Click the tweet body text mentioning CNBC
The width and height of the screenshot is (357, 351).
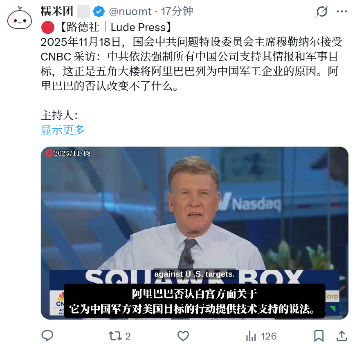(x=191, y=64)
